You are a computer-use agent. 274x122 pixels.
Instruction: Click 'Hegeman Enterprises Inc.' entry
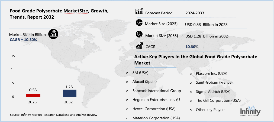coord(156,100)
